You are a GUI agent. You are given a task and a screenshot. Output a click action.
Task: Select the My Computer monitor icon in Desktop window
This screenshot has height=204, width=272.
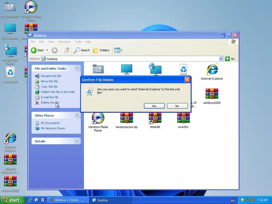pos(127,69)
